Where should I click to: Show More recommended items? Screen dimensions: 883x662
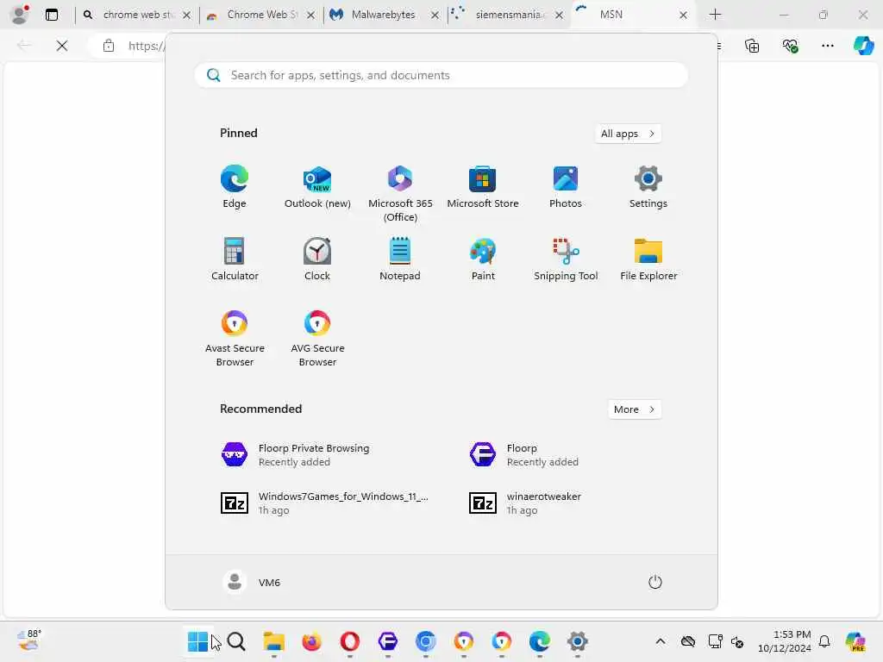pos(634,409)
